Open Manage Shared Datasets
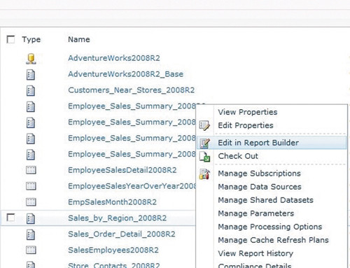The width and height of the screenshot is (350, 268). 265,200
